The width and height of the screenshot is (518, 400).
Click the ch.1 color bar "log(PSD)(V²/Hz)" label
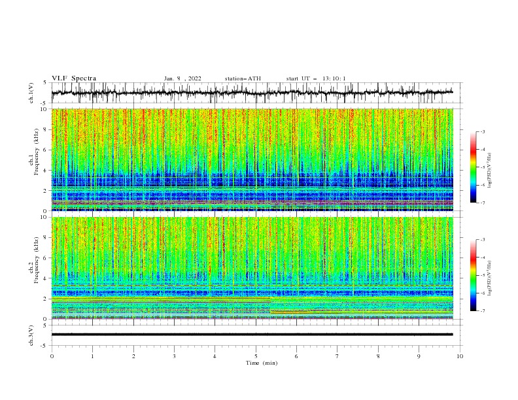pyautogui.click(x=490, y=171)
